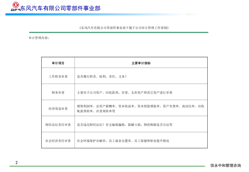
Task: Click the footer text 信永中和管理咨询
Action: (226, 165)
